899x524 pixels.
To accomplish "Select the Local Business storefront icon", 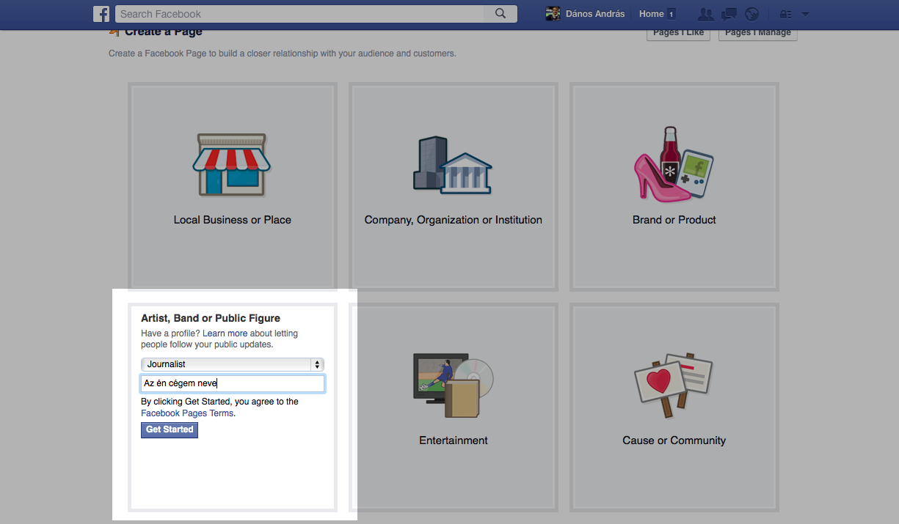I will tap(232, 165).
